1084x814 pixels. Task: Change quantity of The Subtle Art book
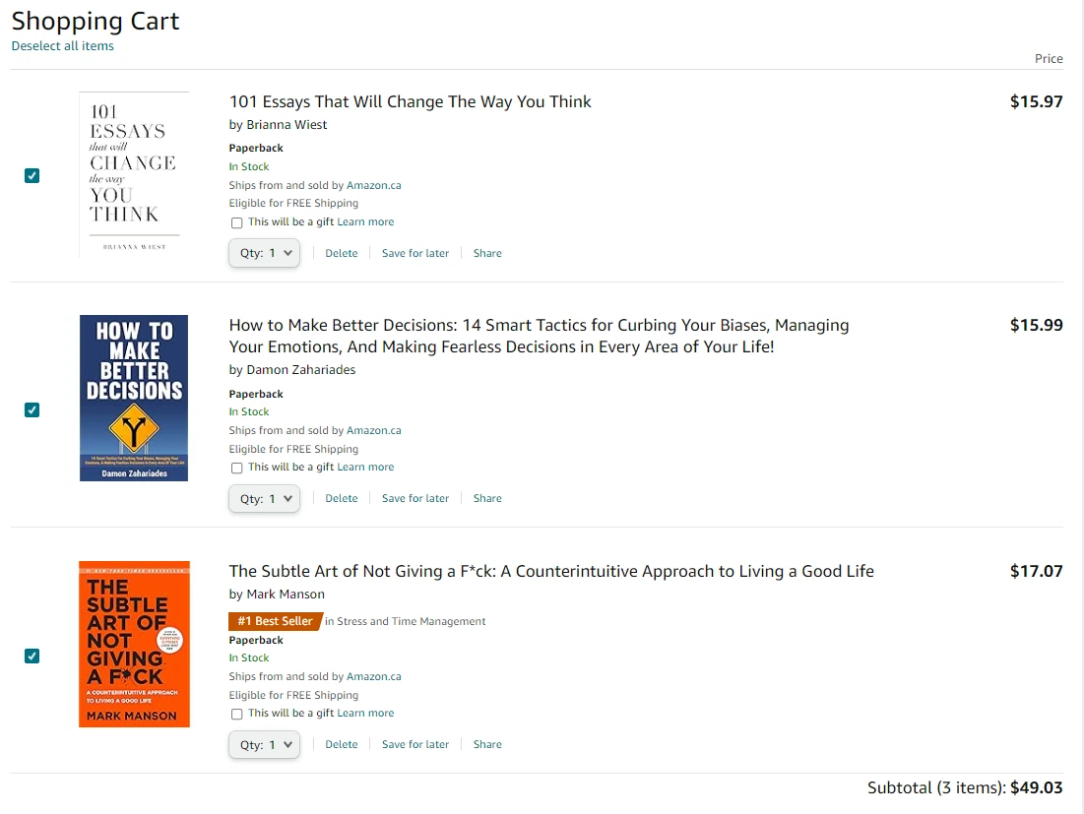(265, 744)
